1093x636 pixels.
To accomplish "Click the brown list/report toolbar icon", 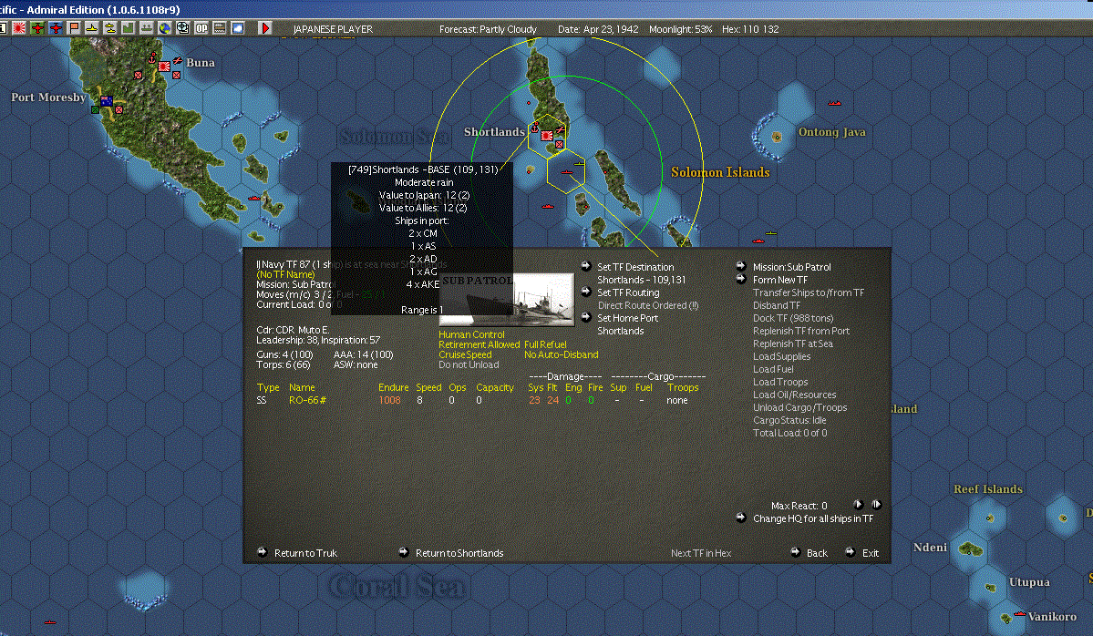I will tap(220, 28).
